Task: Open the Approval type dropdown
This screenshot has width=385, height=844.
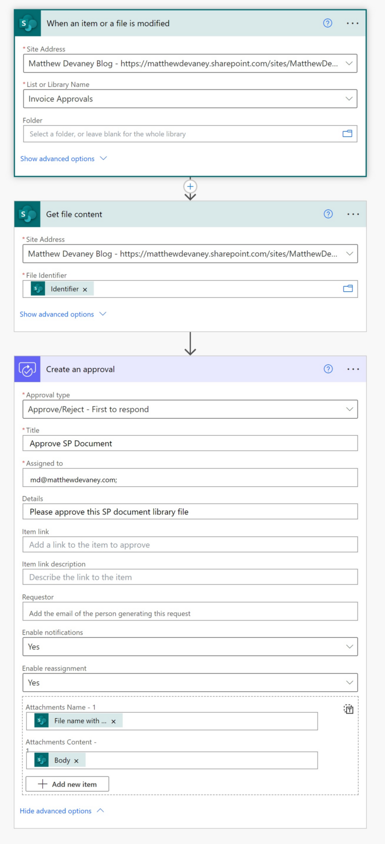Action: pos(349,409)
